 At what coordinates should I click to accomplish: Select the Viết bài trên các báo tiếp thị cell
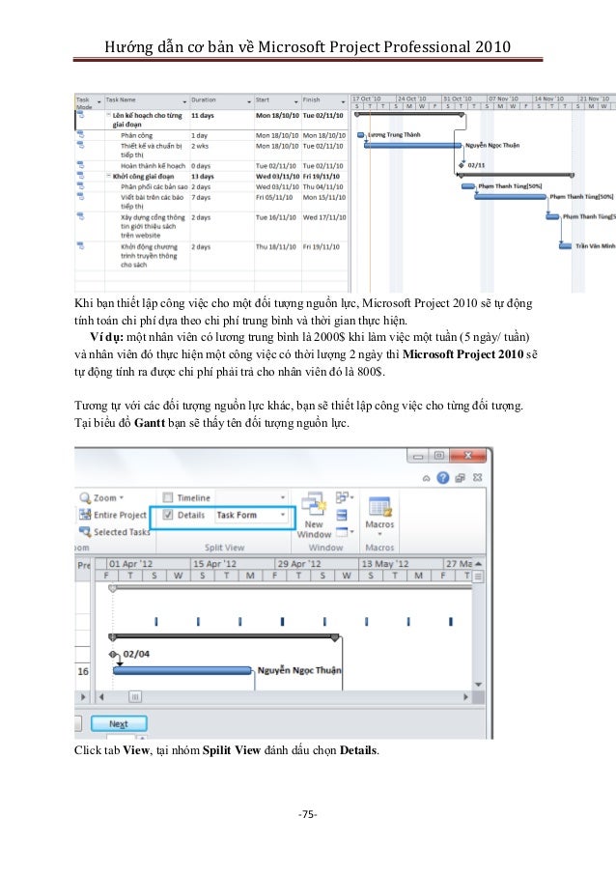click(148, 201)
